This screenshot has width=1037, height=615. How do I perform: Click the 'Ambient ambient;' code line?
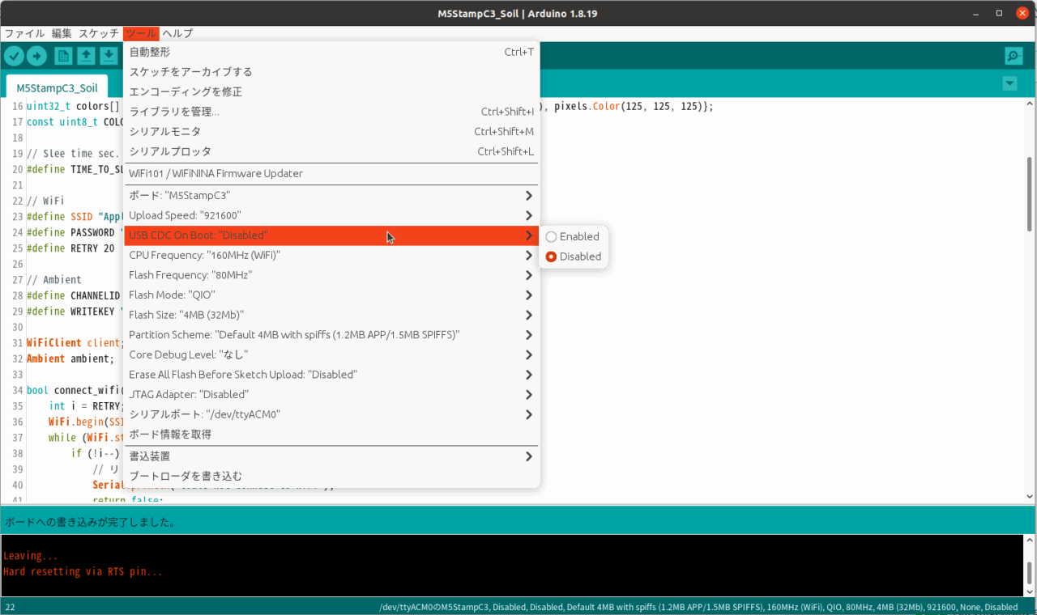click(x=70, y=358)
